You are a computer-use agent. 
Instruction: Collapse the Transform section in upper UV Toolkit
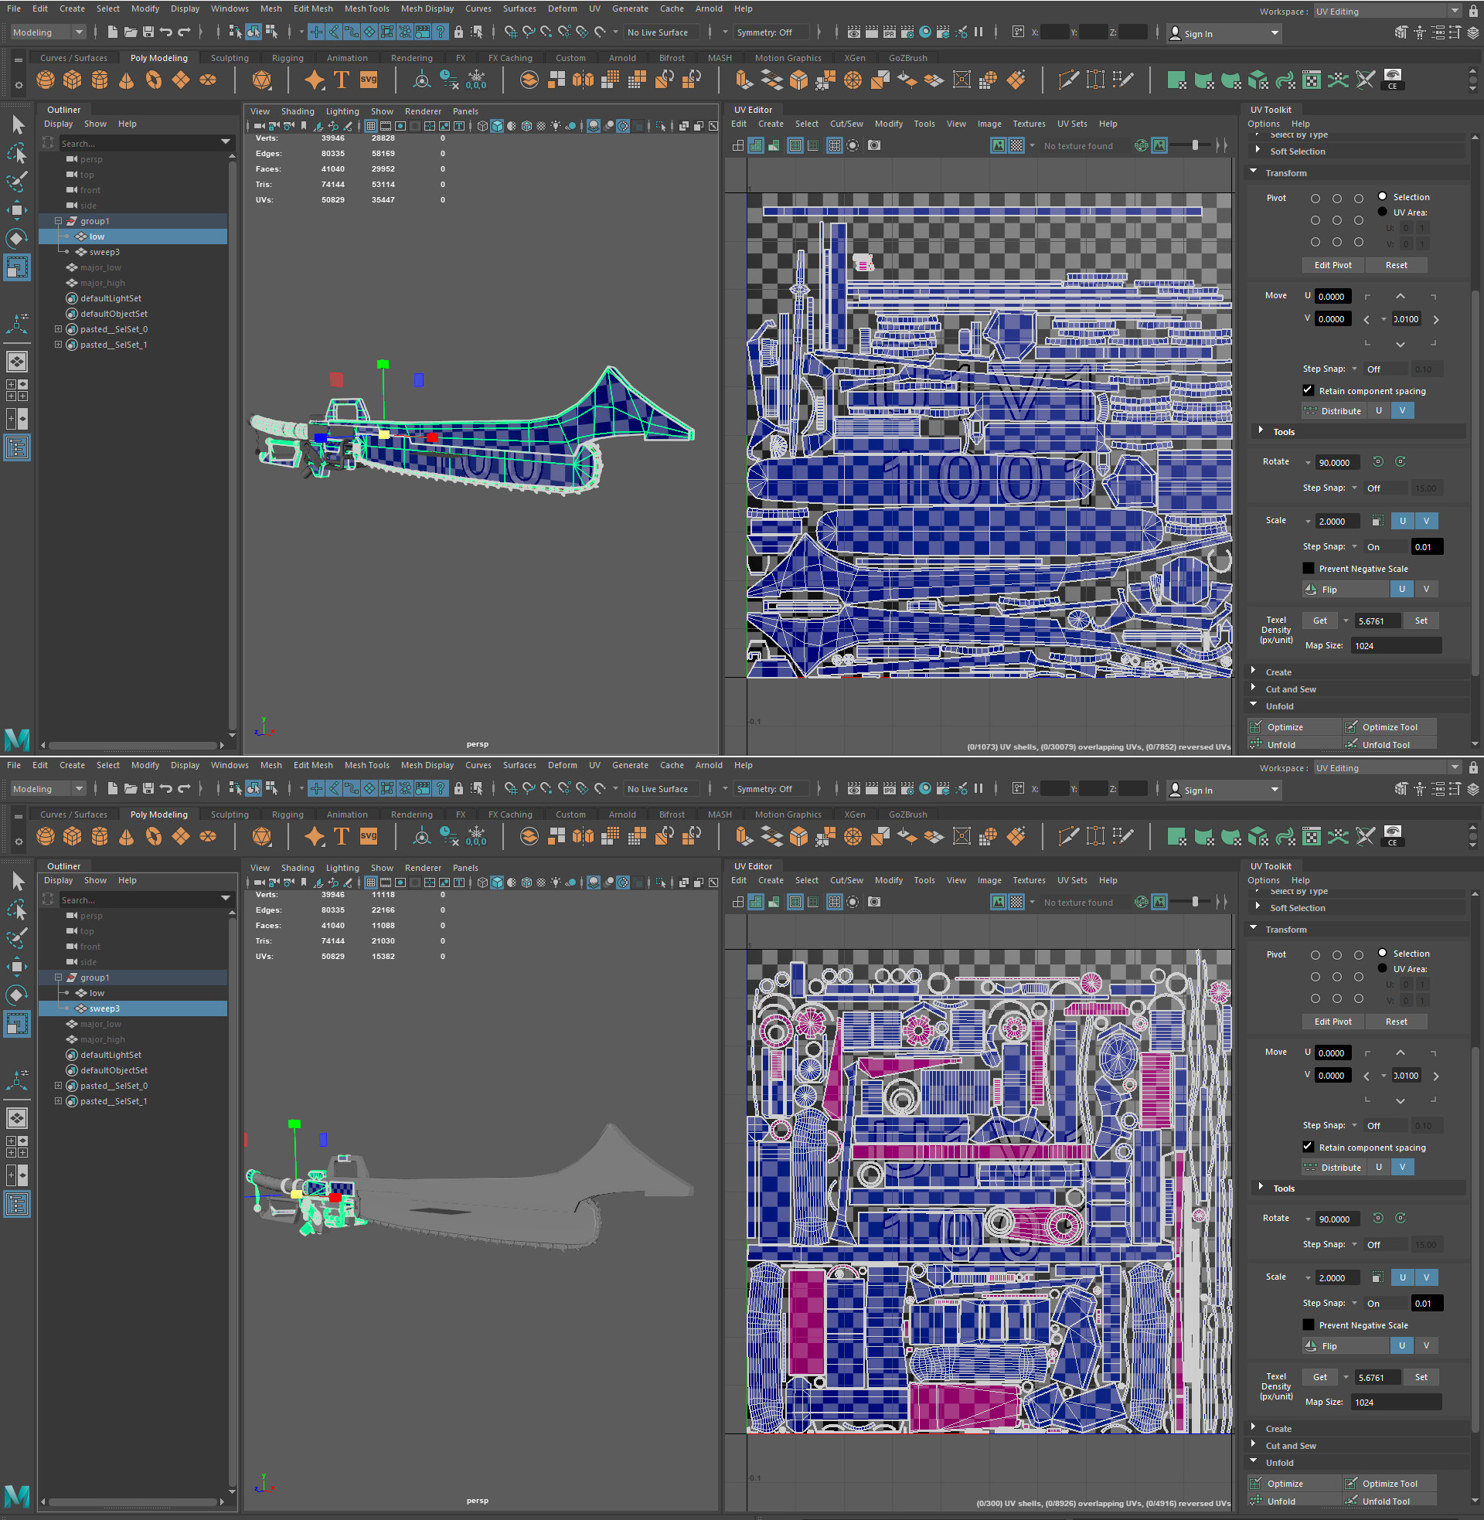click(x=1254, y=173)
